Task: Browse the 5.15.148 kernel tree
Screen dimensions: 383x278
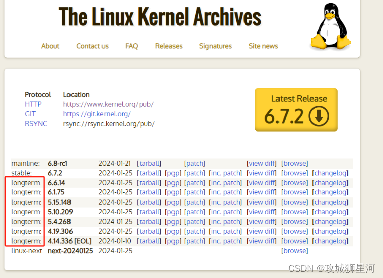Action: pyautogui.click(x=295, y=202)
